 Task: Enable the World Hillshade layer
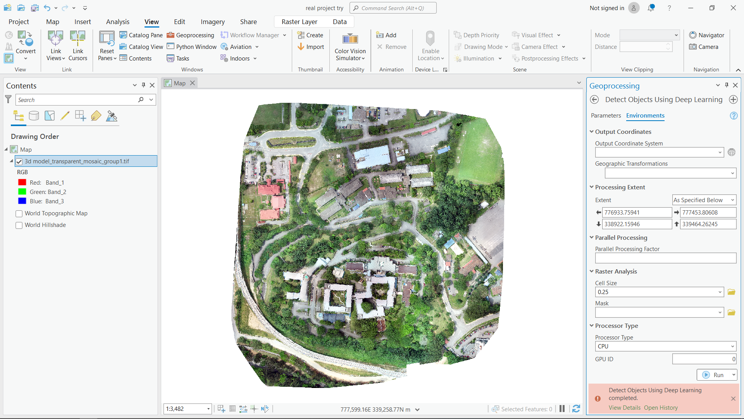coord(19,225)
